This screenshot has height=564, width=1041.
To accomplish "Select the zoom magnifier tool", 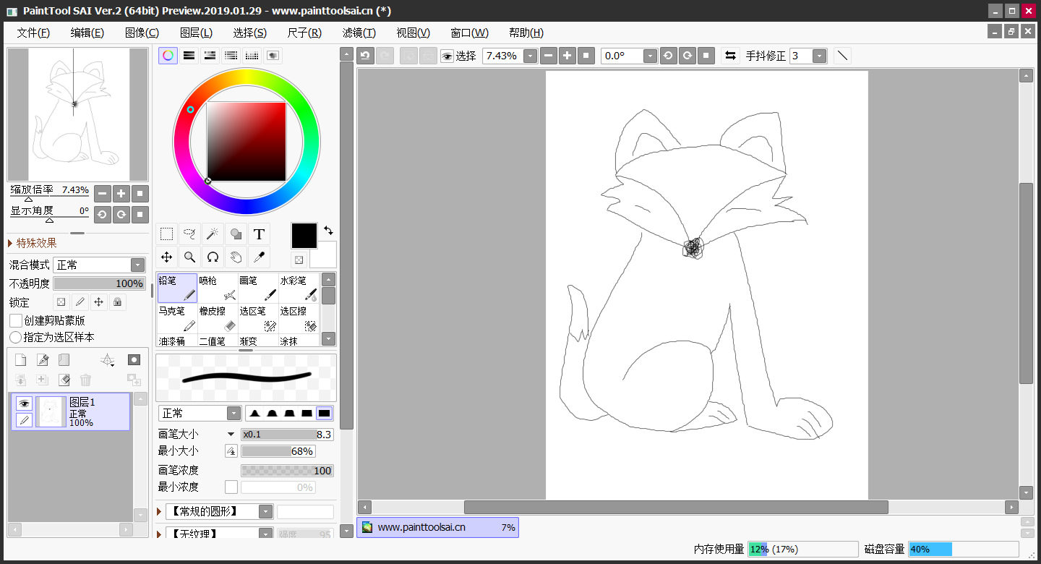I will [189, 257].
